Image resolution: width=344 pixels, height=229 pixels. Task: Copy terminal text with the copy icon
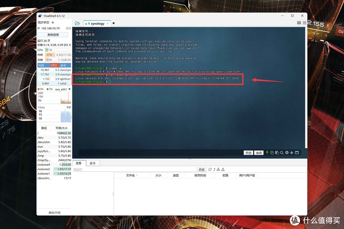[272, 153]
